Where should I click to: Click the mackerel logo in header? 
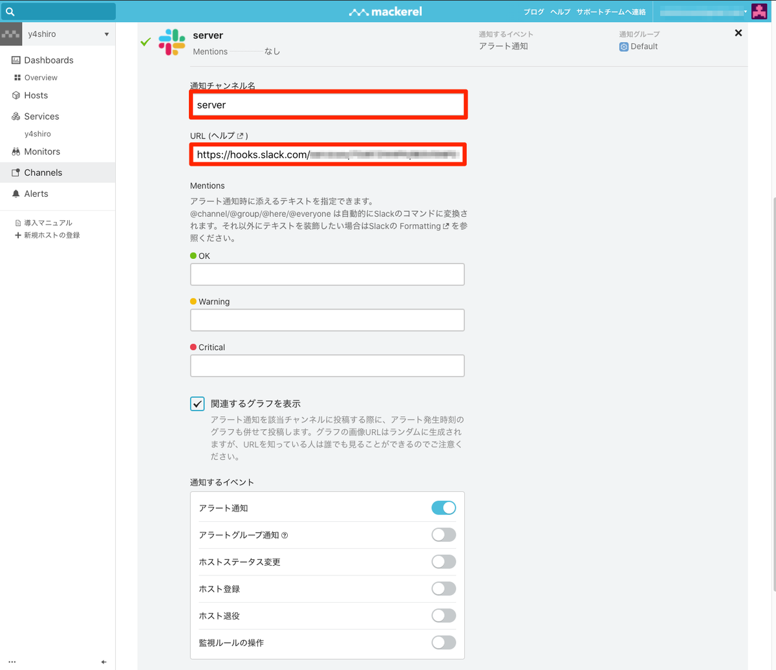point(387,12)
